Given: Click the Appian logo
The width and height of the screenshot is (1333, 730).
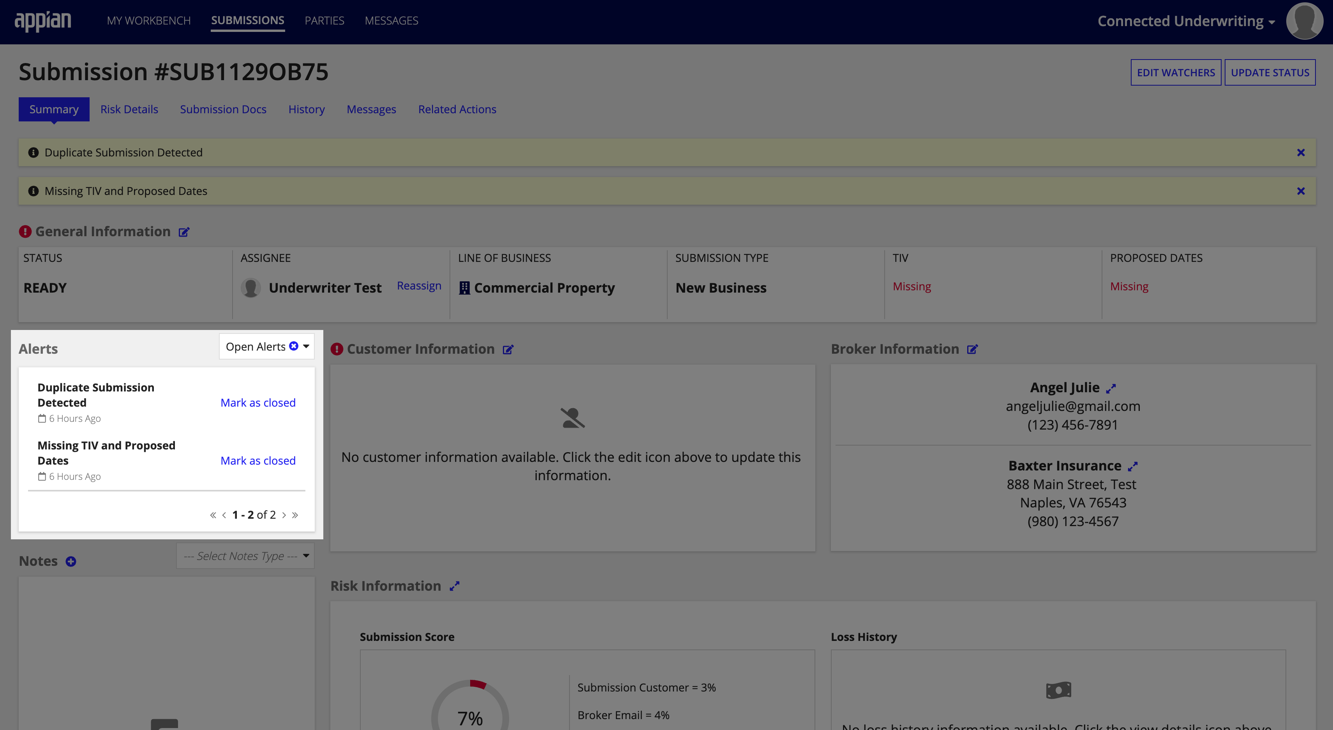Looking at the screenshot, I should click(43, 21).
